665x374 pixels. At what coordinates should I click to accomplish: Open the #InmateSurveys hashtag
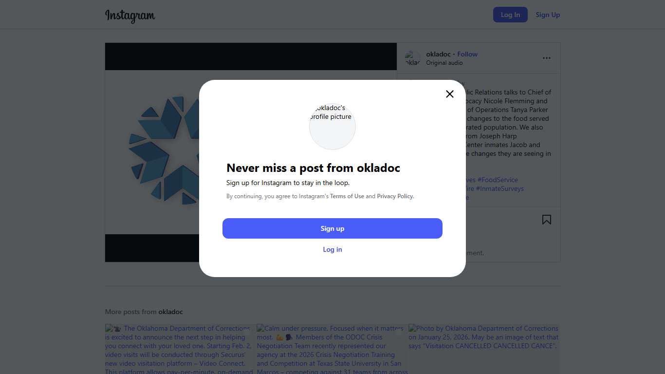coord(500,188)
